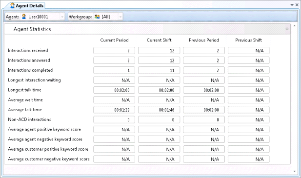Click the Average wait time label
The width and height of the screenshot is (301, 178).
pos(25,100)
